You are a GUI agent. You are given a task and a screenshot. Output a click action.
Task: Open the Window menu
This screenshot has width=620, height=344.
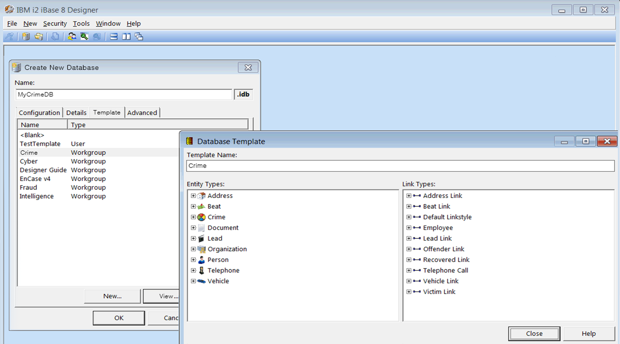(x=108, y=24)
